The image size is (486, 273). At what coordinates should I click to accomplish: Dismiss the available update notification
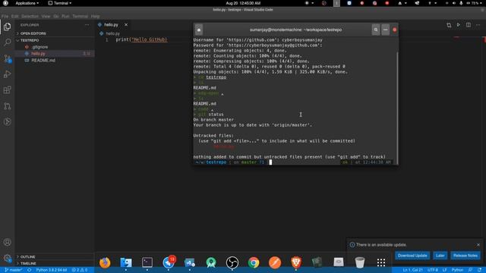pyautogui.click(x=478, y=245)
